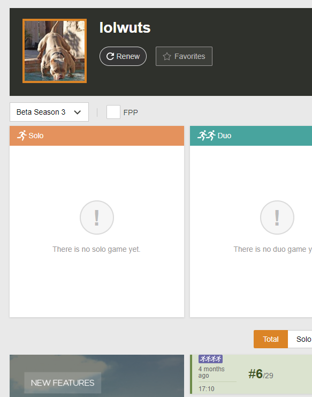Click the Solo running man icon

(x=22, y=136)
